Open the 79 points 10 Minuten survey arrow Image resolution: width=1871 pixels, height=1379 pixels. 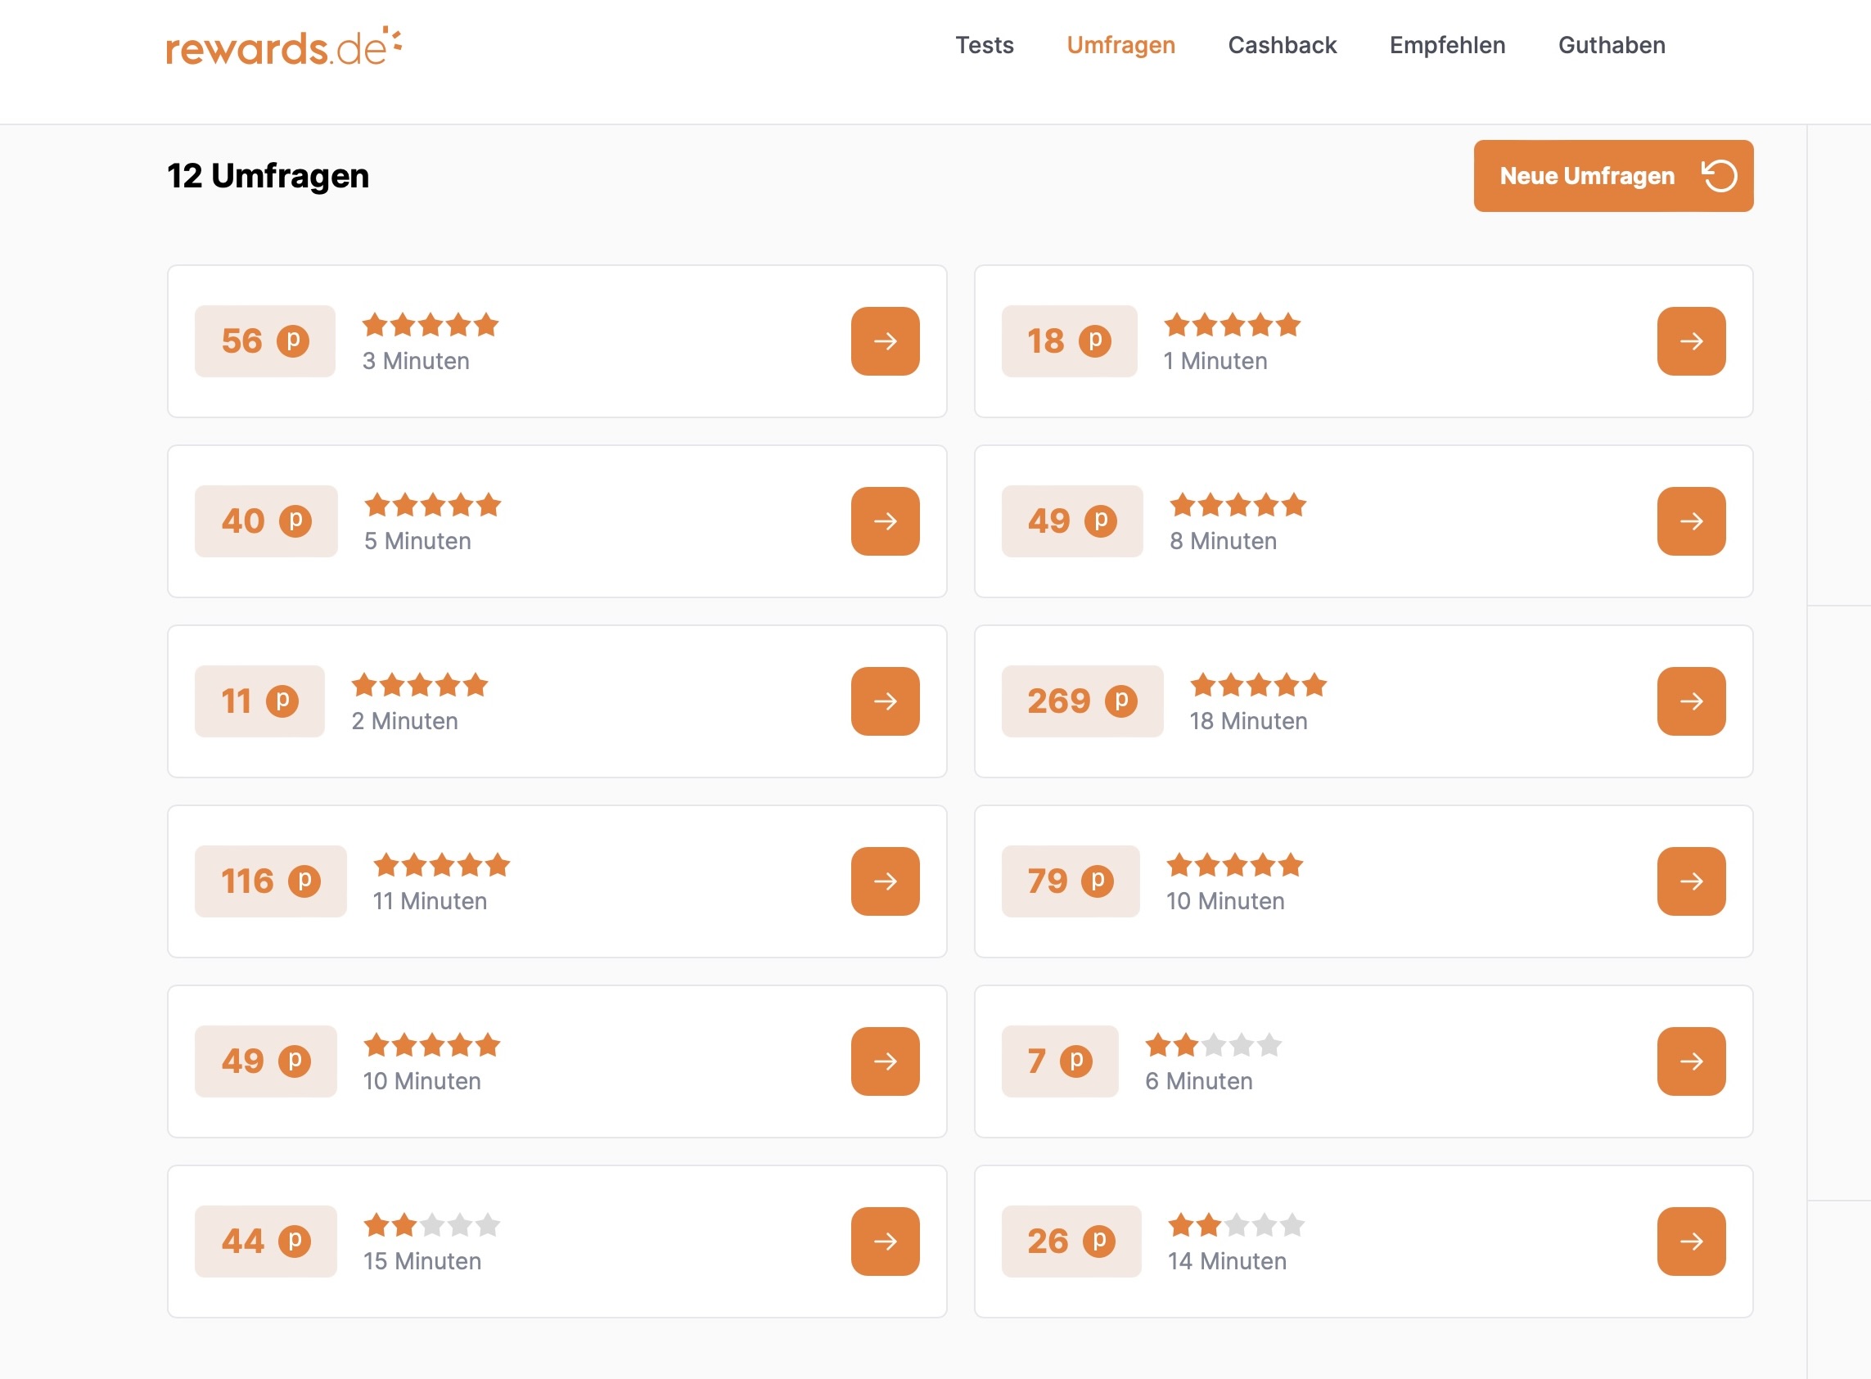1691,881
